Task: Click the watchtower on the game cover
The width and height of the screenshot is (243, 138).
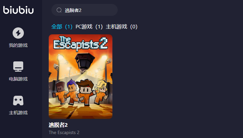Action: pos(84,62)
